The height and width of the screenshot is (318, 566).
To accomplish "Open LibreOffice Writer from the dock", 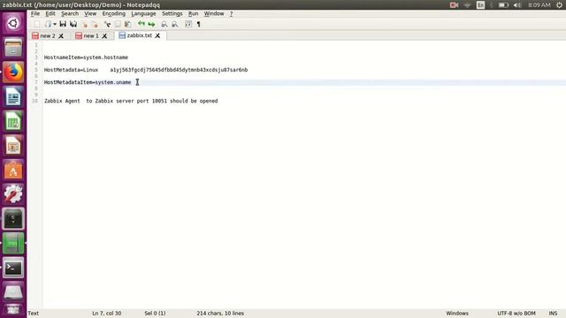I will pos(13,96).
